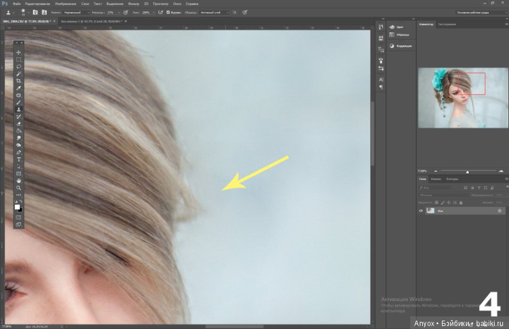Switch to the Контуры tab
Viewport: 509px width, 329px height.
click(452, 179)
